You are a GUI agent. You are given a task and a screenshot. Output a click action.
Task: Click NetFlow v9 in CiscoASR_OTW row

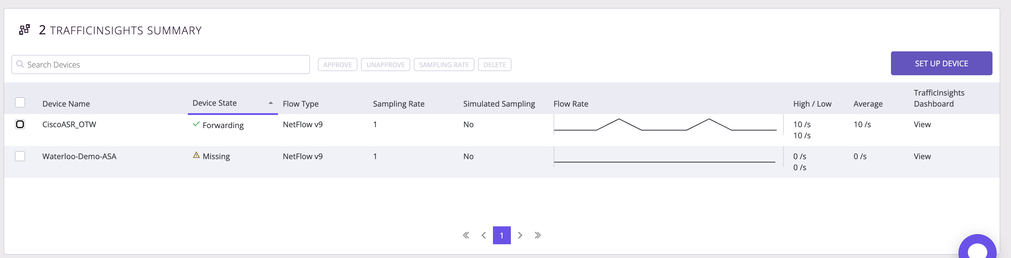pos(302,125)
